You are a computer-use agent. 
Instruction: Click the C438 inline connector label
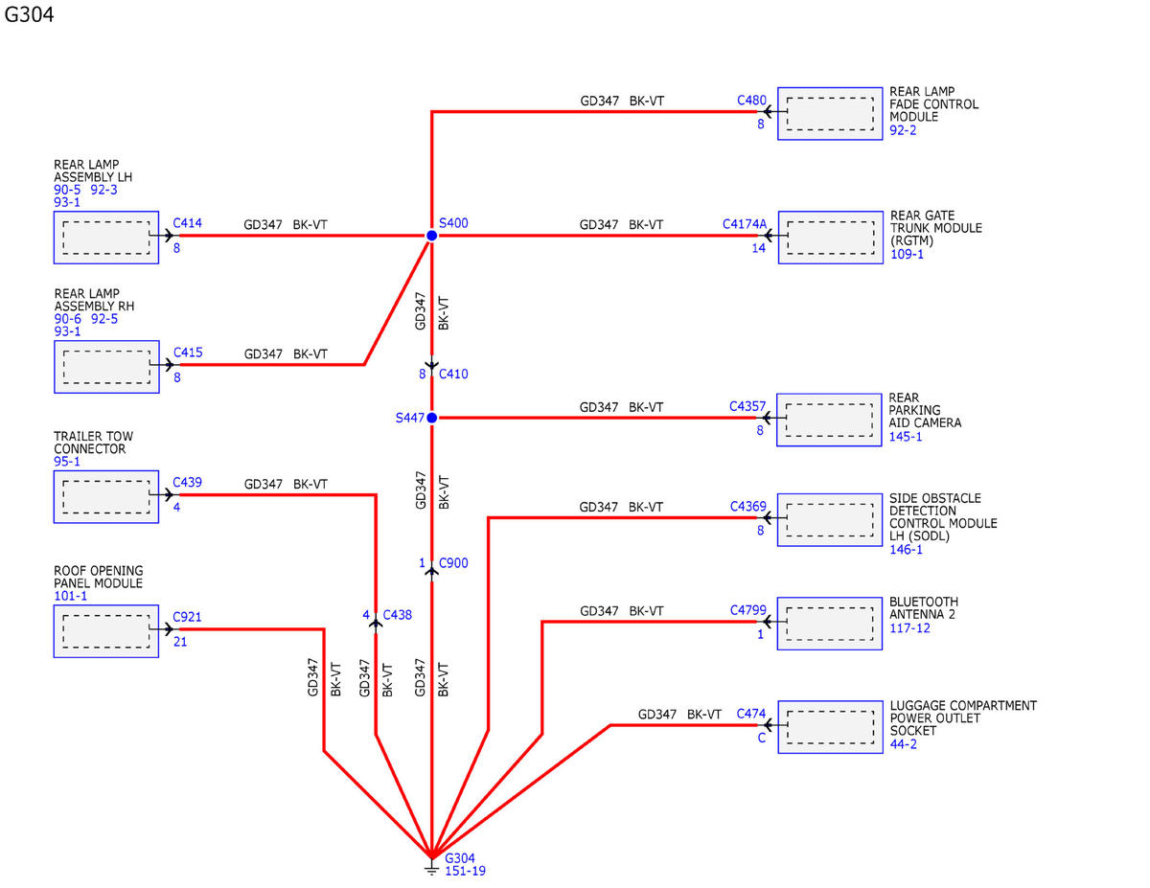coord(397,615)
